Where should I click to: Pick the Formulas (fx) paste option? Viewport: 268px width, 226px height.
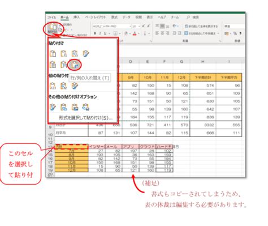point(64,54)
